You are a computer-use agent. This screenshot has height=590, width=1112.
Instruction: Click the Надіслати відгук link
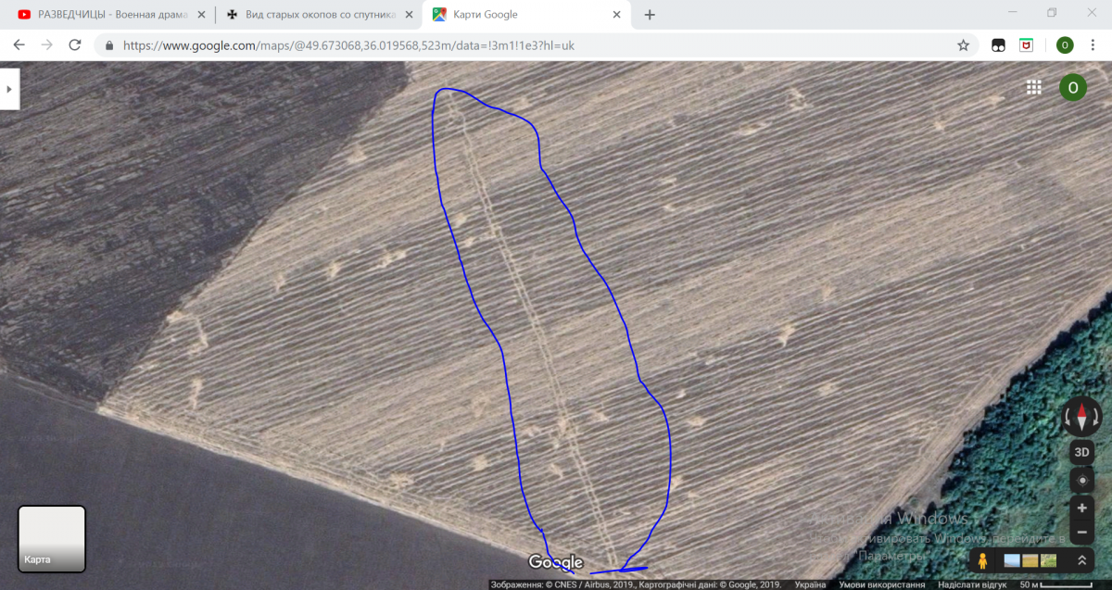tap(972, 584)
